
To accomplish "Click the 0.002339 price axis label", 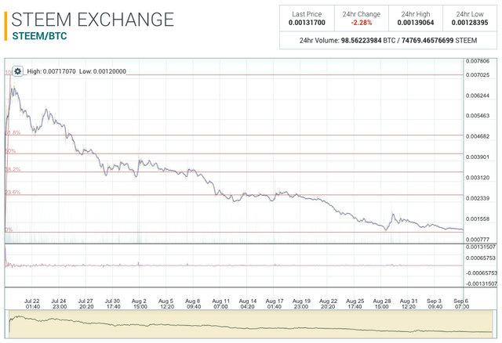I will pyautogui.click(x=478, y=198).
